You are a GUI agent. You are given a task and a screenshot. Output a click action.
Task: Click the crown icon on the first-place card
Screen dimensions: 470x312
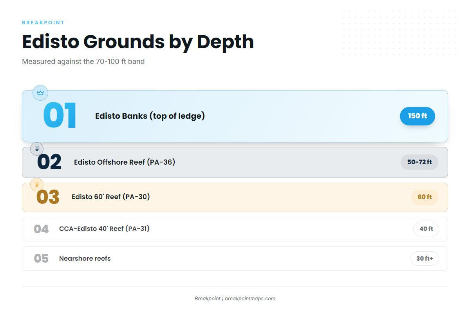[x=40, y=93]
